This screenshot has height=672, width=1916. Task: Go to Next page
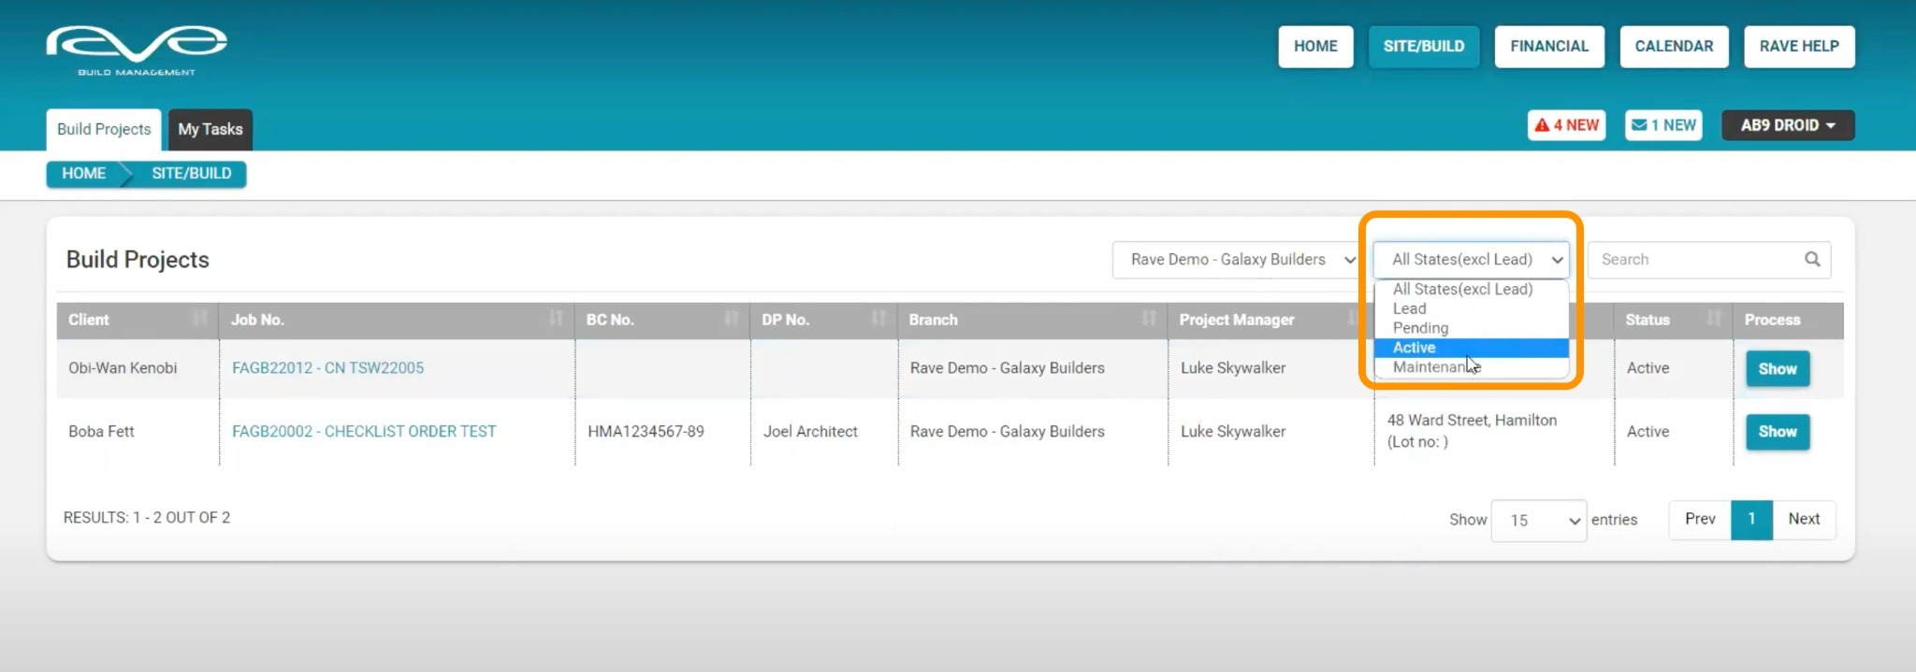pyautogui.click(x=1804, y=520)
